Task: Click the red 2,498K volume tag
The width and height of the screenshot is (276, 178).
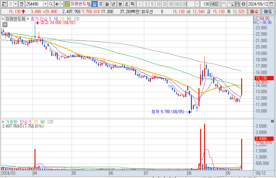Action: 264,139
